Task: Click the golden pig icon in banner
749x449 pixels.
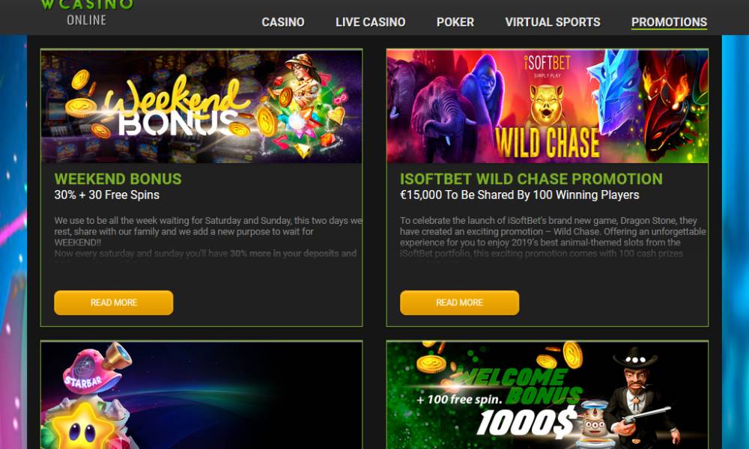Action: tap(548, 106)
